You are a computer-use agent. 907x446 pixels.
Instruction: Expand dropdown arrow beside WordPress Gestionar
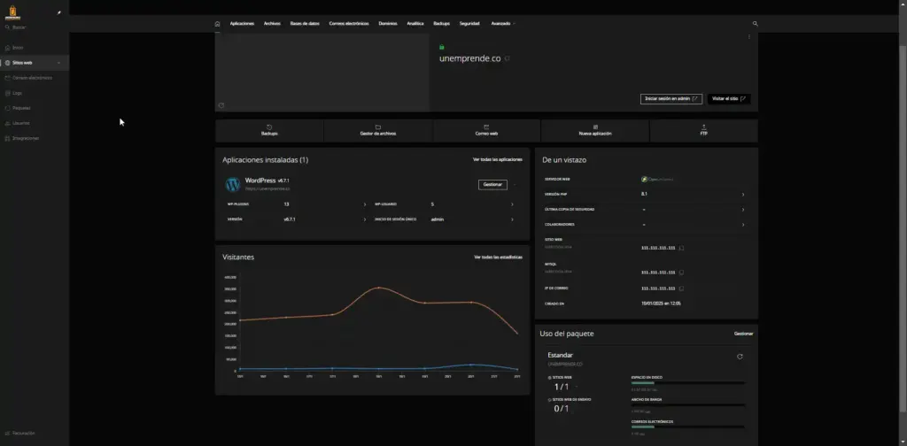tap(515, 184)
